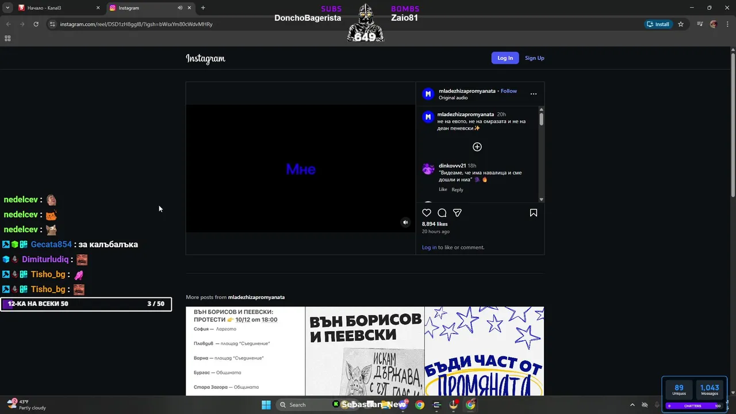View site information icon in address bar
736x414 pixels.
tap(52, 24)
